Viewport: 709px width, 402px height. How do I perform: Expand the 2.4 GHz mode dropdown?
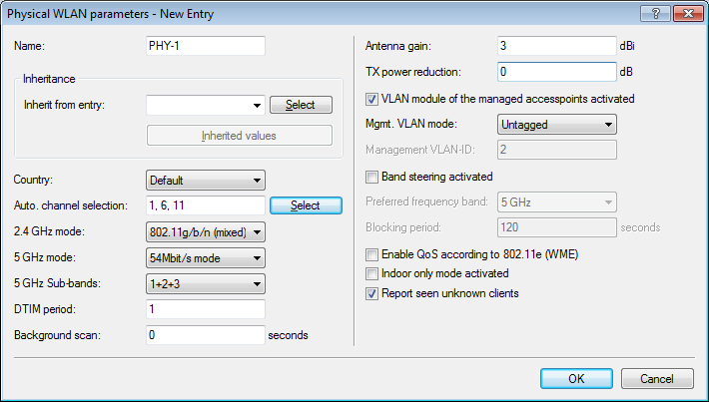(x=205, y=232)
